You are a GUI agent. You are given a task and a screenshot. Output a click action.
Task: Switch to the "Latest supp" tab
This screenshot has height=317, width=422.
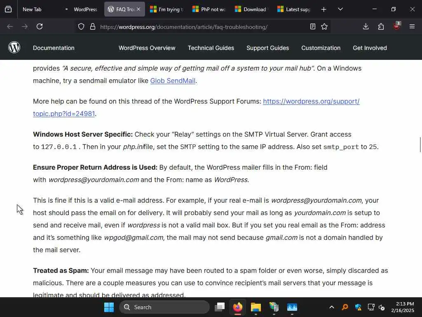pos(294,9)
